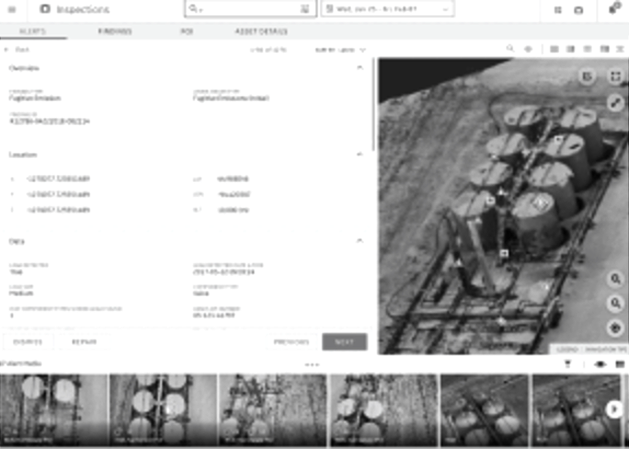Open the Sort By dropdown
Viewport: 629px width, 449px height.
[x=341, y=50]
